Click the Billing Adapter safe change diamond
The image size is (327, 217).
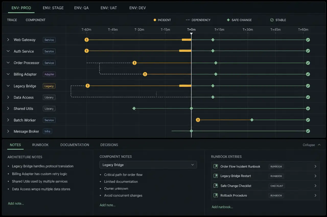[216, 74]
